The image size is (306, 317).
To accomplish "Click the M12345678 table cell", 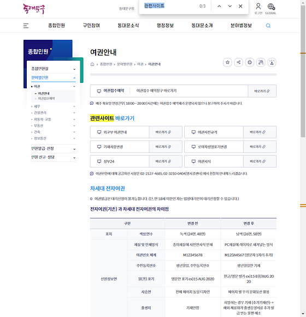I will click(192, 255).
